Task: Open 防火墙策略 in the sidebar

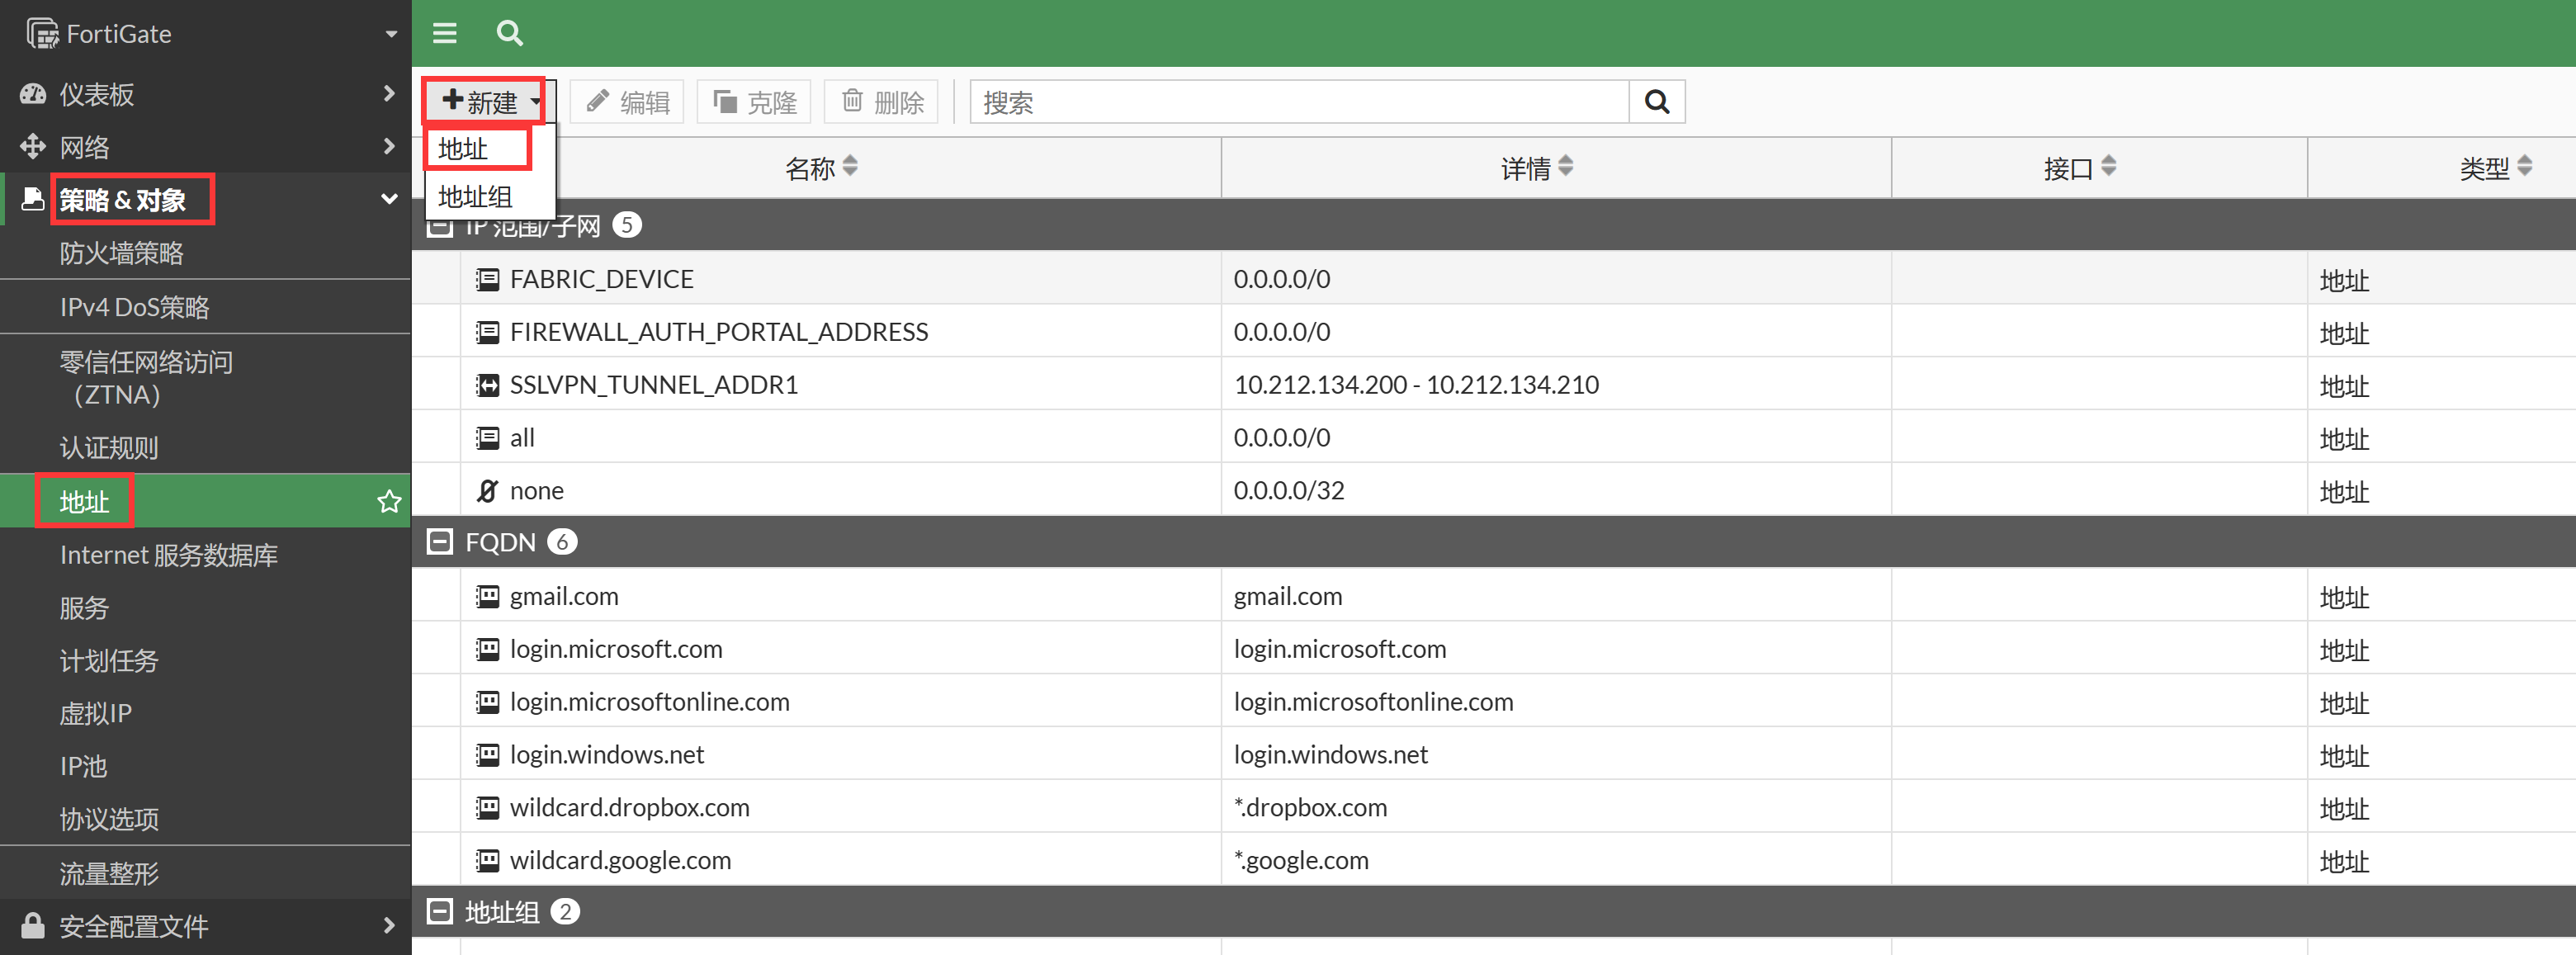Action: click(122, 254)
